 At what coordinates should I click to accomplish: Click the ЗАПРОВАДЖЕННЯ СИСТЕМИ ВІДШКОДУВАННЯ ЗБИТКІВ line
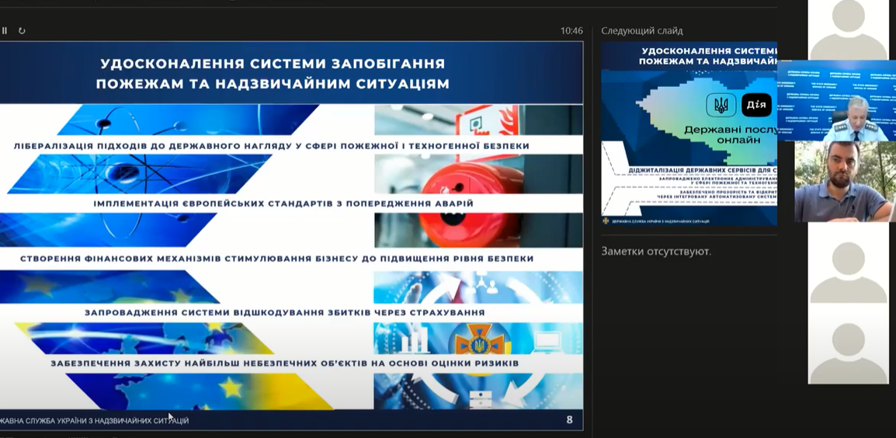tap(284, 313)
